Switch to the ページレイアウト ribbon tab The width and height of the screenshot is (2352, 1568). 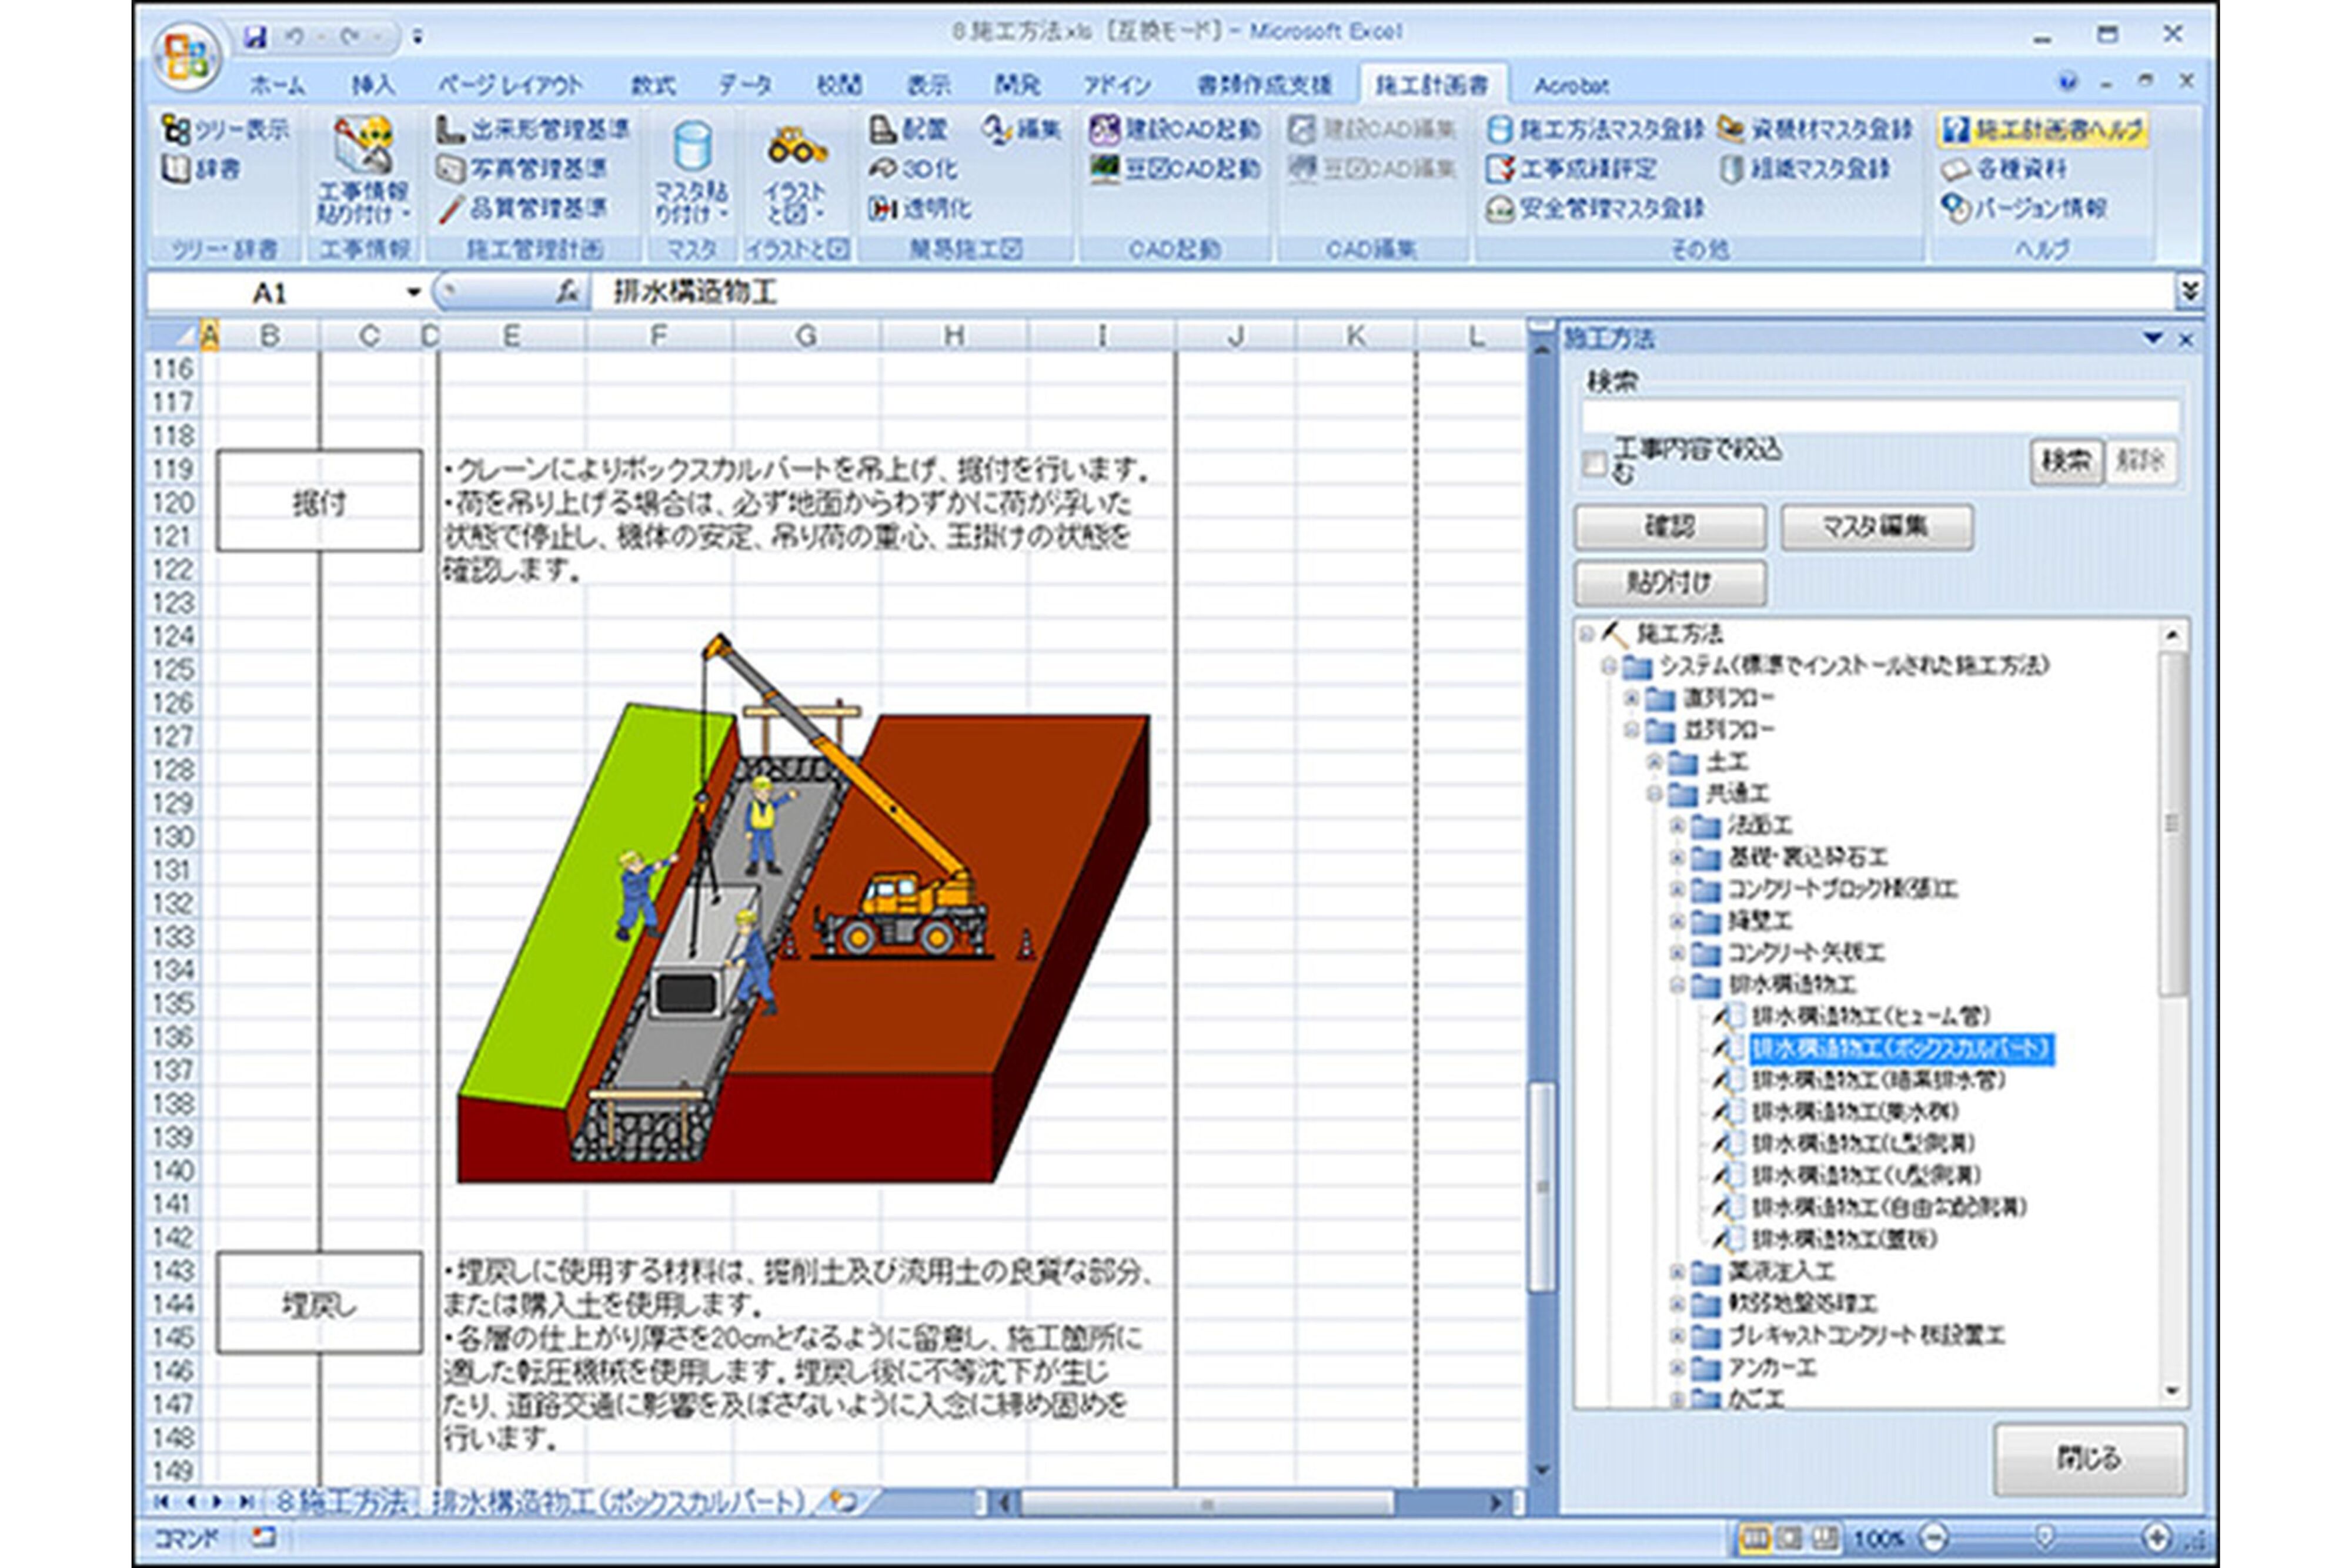pos(510,86)
